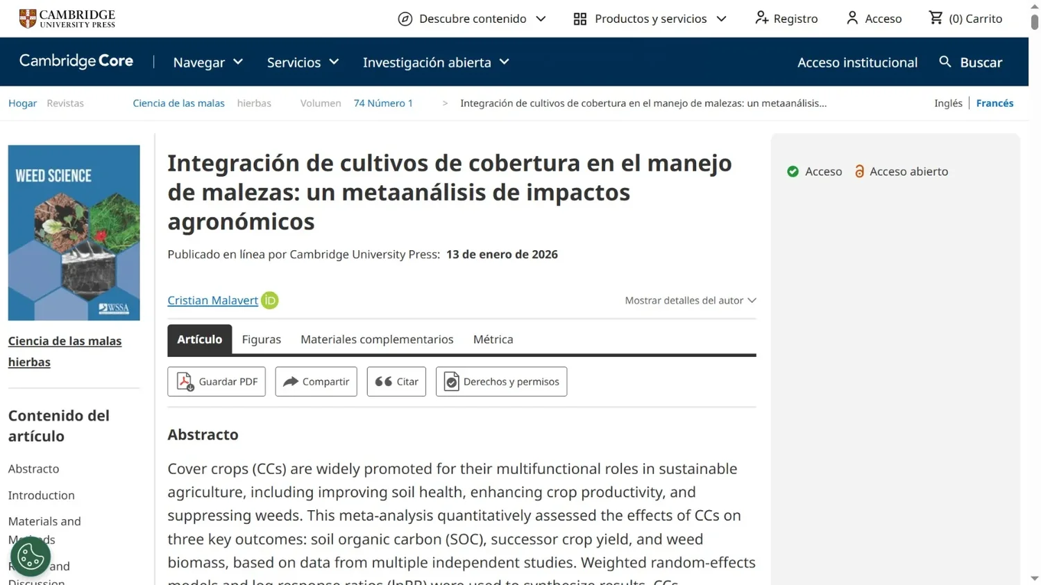
Task: Expand Mostrar detalles del autor
Action: (x=691, y=300)
